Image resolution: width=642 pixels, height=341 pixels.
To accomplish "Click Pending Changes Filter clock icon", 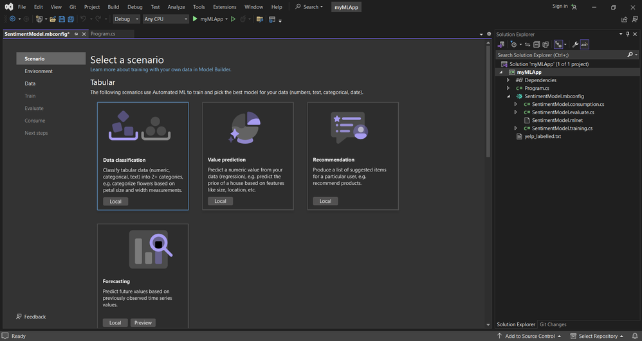I will 513,44.
